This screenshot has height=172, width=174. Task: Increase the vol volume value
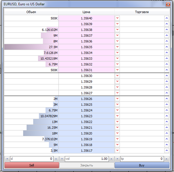pyautogui.click(x=111, y=159)
